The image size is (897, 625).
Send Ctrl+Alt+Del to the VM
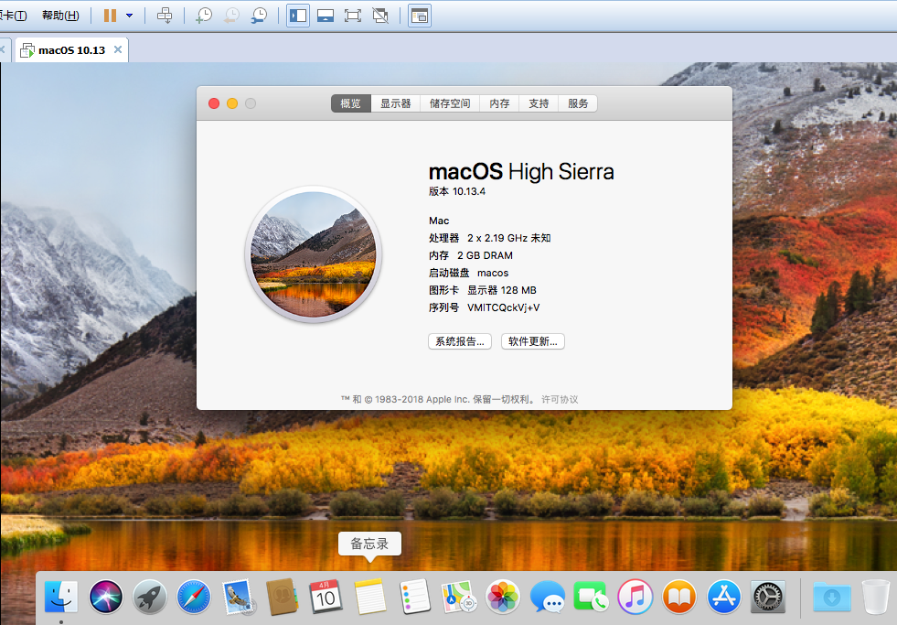click(165, 16)
